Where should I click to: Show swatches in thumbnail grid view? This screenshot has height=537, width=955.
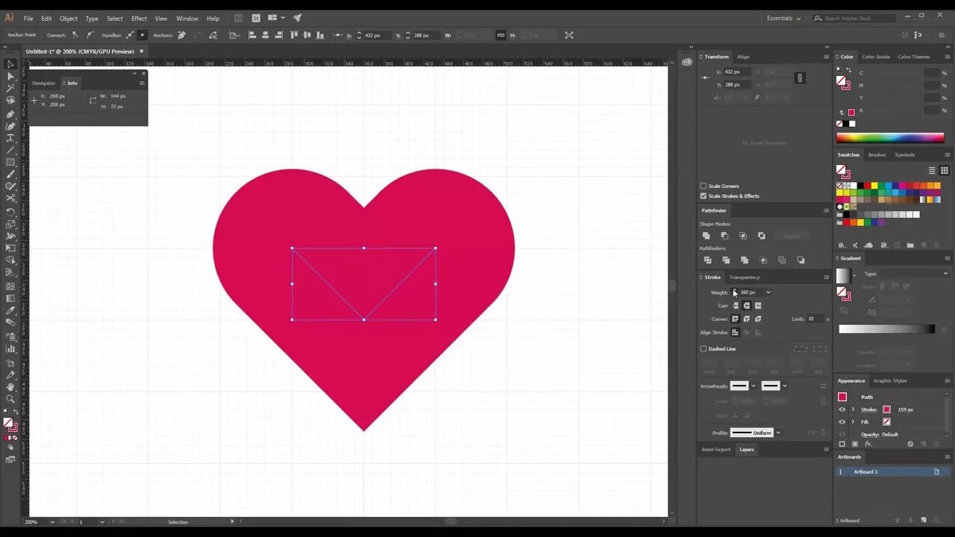(x=944, y=171)
